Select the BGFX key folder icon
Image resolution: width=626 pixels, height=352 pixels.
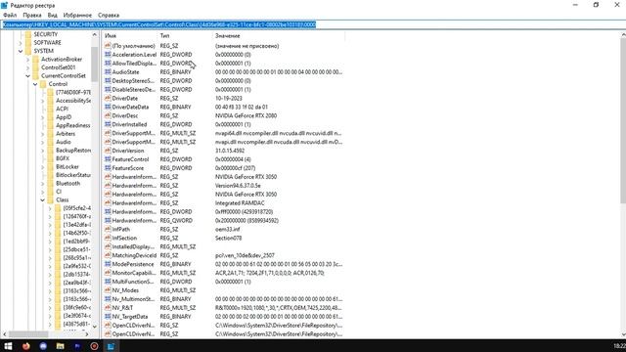tap(50, 158)
